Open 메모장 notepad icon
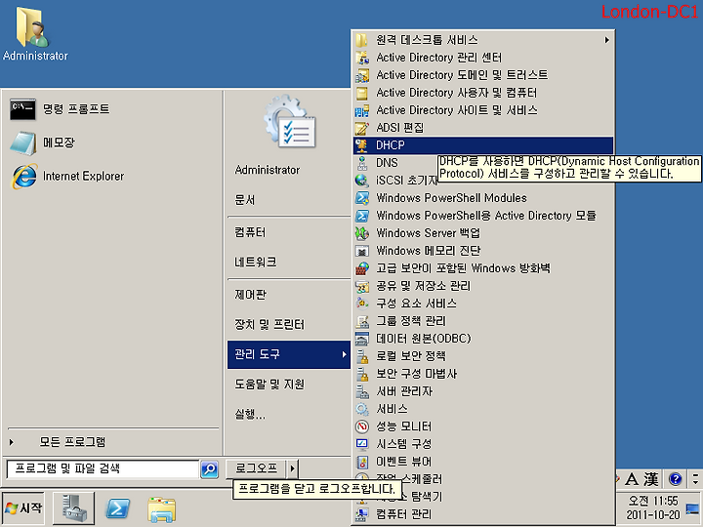 [x=22, y=142]
